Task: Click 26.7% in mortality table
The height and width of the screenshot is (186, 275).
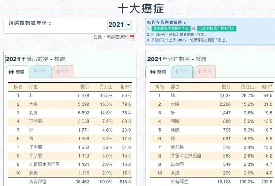Action: click(247, 96)
